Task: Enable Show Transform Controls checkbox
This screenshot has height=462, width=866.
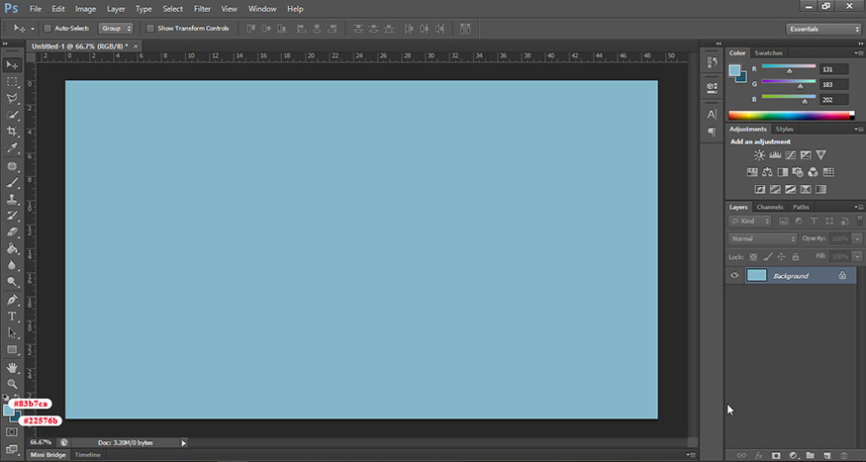Action: [x=150, y=28]
